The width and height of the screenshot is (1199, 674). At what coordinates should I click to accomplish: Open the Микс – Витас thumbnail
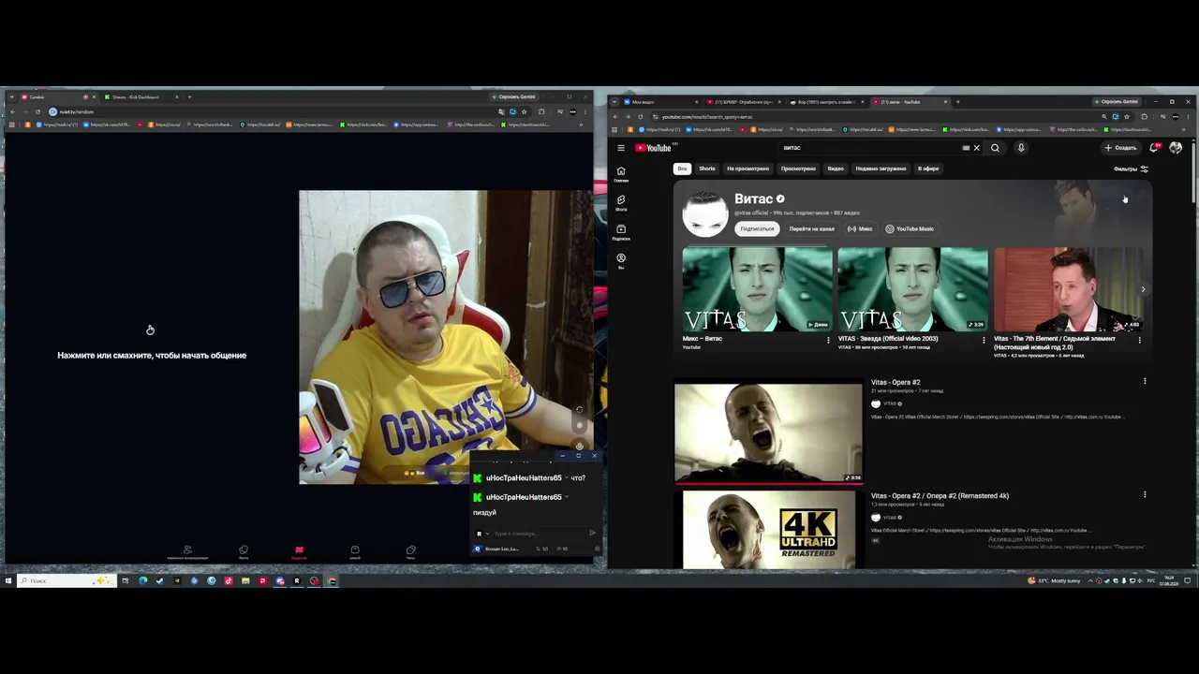[x=757, y=289]
